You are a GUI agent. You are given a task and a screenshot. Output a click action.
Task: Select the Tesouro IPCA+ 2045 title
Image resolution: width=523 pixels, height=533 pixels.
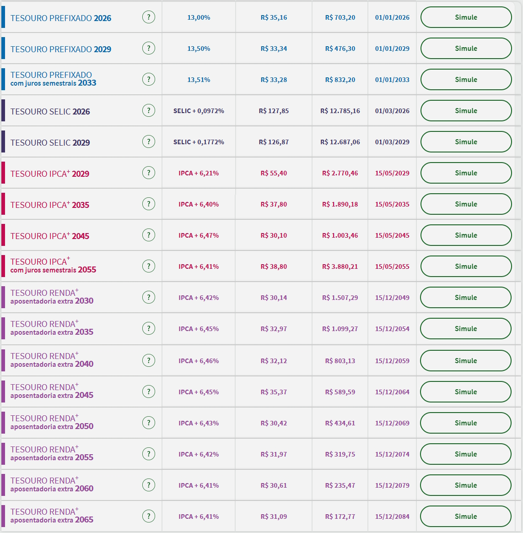pyautogui.click(x=50, y=236)
